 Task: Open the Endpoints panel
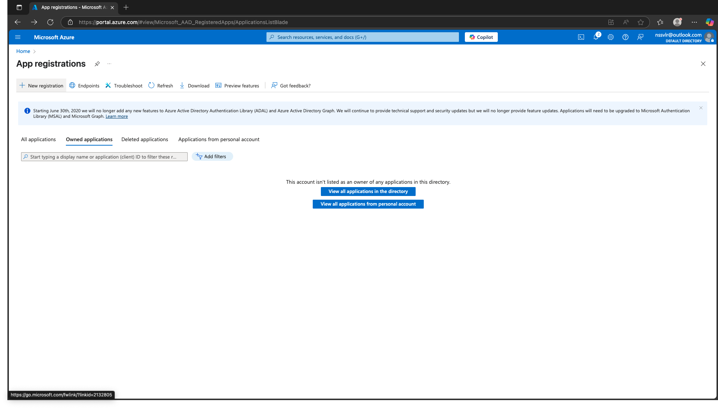84,85
